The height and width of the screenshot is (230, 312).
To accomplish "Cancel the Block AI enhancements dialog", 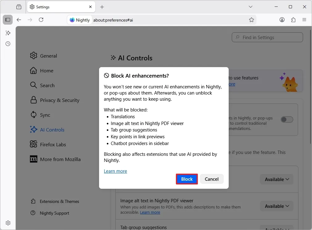I will (211, 179).
